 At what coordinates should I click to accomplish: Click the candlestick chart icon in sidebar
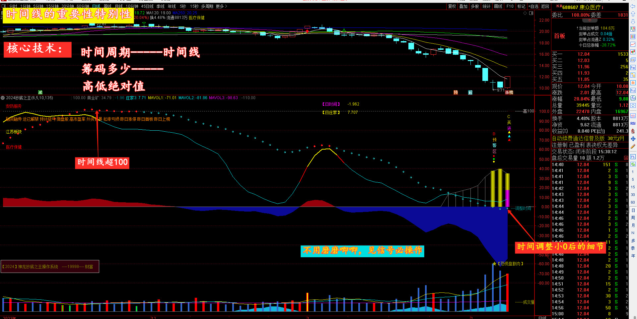[633, 52]
